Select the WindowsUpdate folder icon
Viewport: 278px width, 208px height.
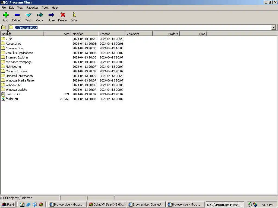tap(3, 89)
